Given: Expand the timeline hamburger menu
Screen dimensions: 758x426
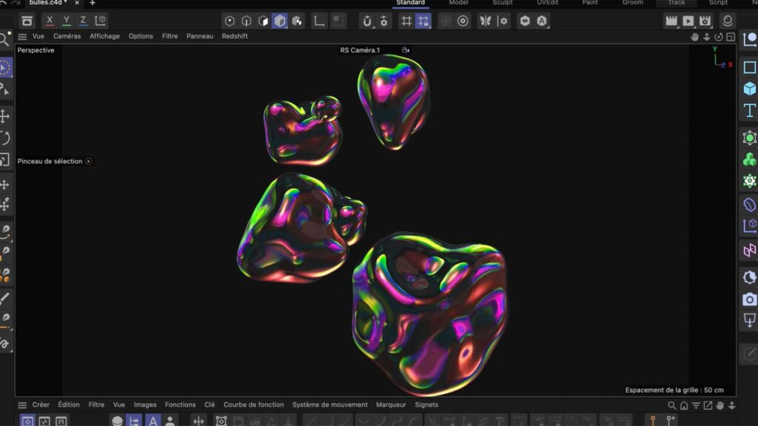Looking at the screenshot, I should 22,405.
